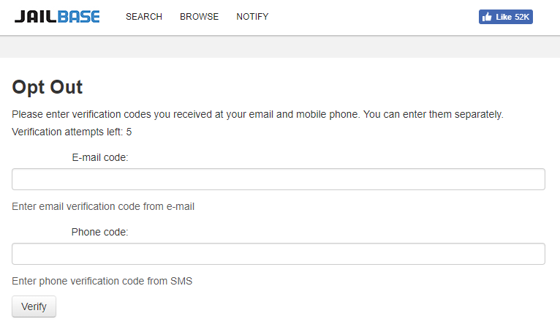Click the E-mail code label
560x335 pixels.
point(100,157)
